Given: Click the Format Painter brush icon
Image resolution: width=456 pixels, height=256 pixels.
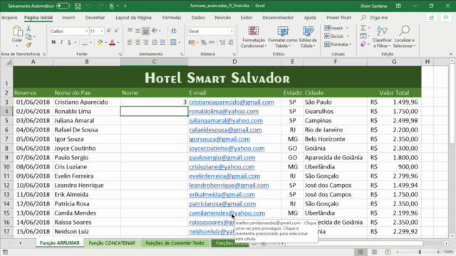Looking at the screenshot, I should tap(28, 45).
